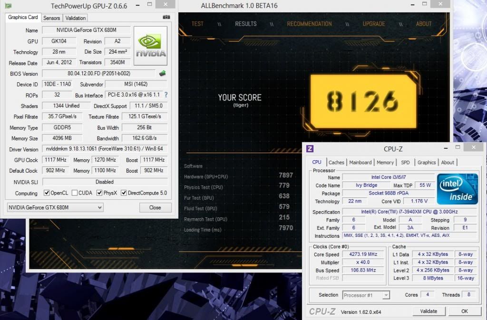The width and height of the screenshot is (487, 320).
Task: Click the Fur Test (GPU) row
Action: click(x=238, y=197)
